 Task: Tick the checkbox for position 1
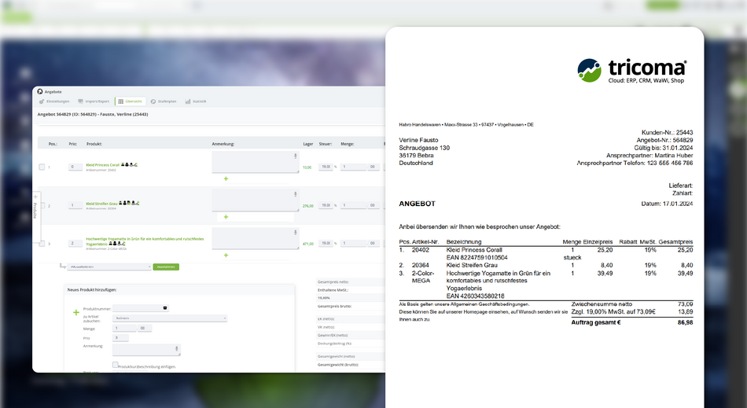(x=42, y=167)
